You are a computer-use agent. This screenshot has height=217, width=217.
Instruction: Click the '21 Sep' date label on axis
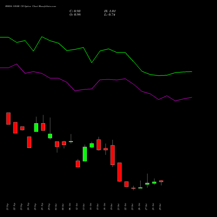pos(8,207)
